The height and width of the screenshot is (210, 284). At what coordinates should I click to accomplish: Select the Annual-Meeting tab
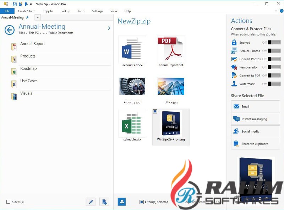coord(12,18)
